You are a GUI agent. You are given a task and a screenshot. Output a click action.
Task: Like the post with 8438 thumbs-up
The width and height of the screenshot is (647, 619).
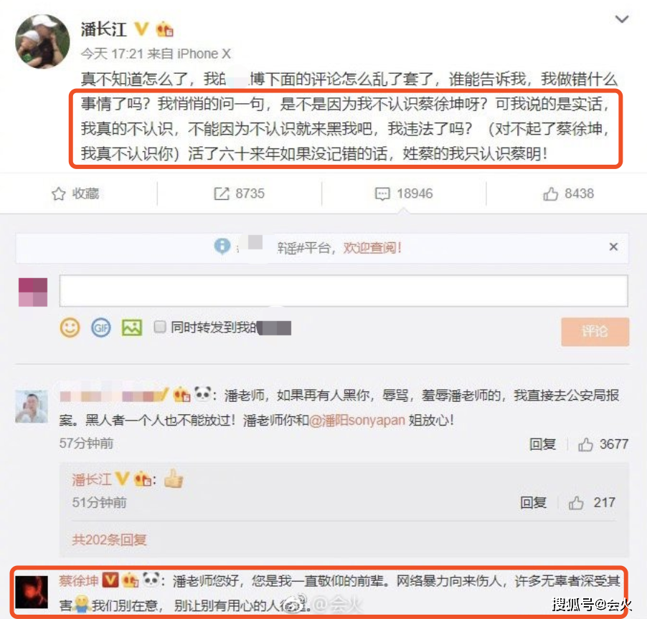pos(568,193)
